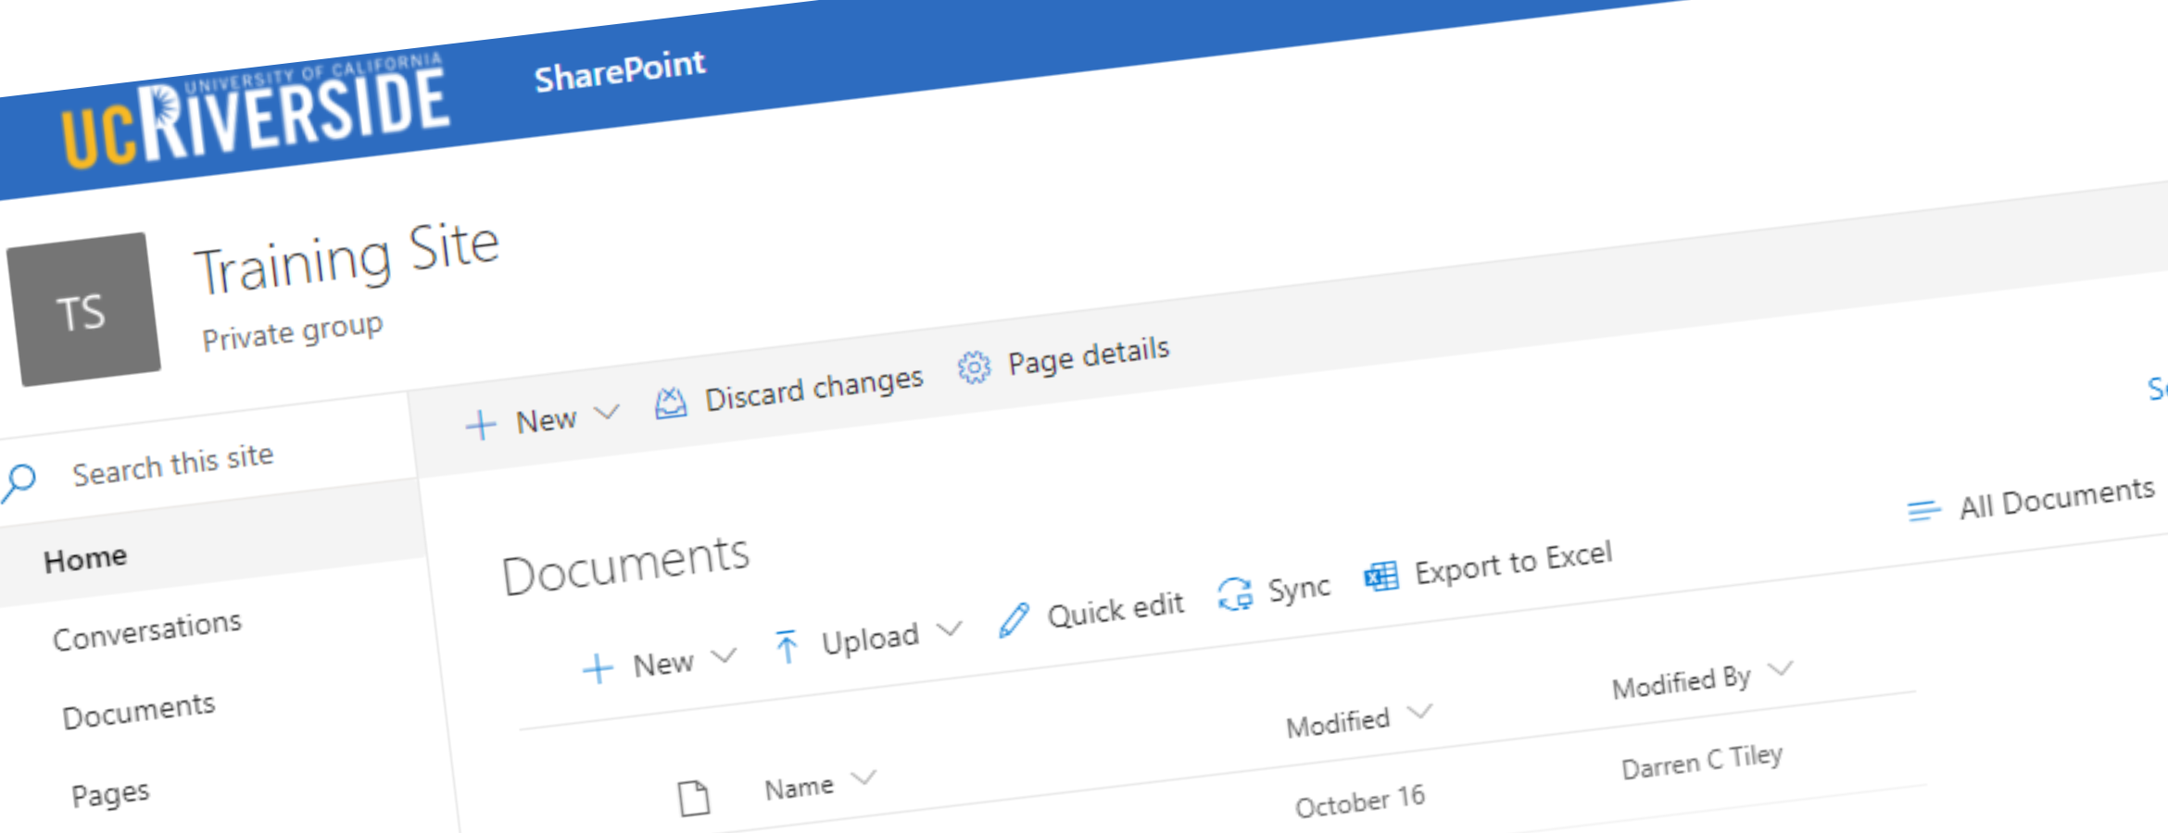
Task: Click the TS site logo tile
Action: (x=83, y=310)
